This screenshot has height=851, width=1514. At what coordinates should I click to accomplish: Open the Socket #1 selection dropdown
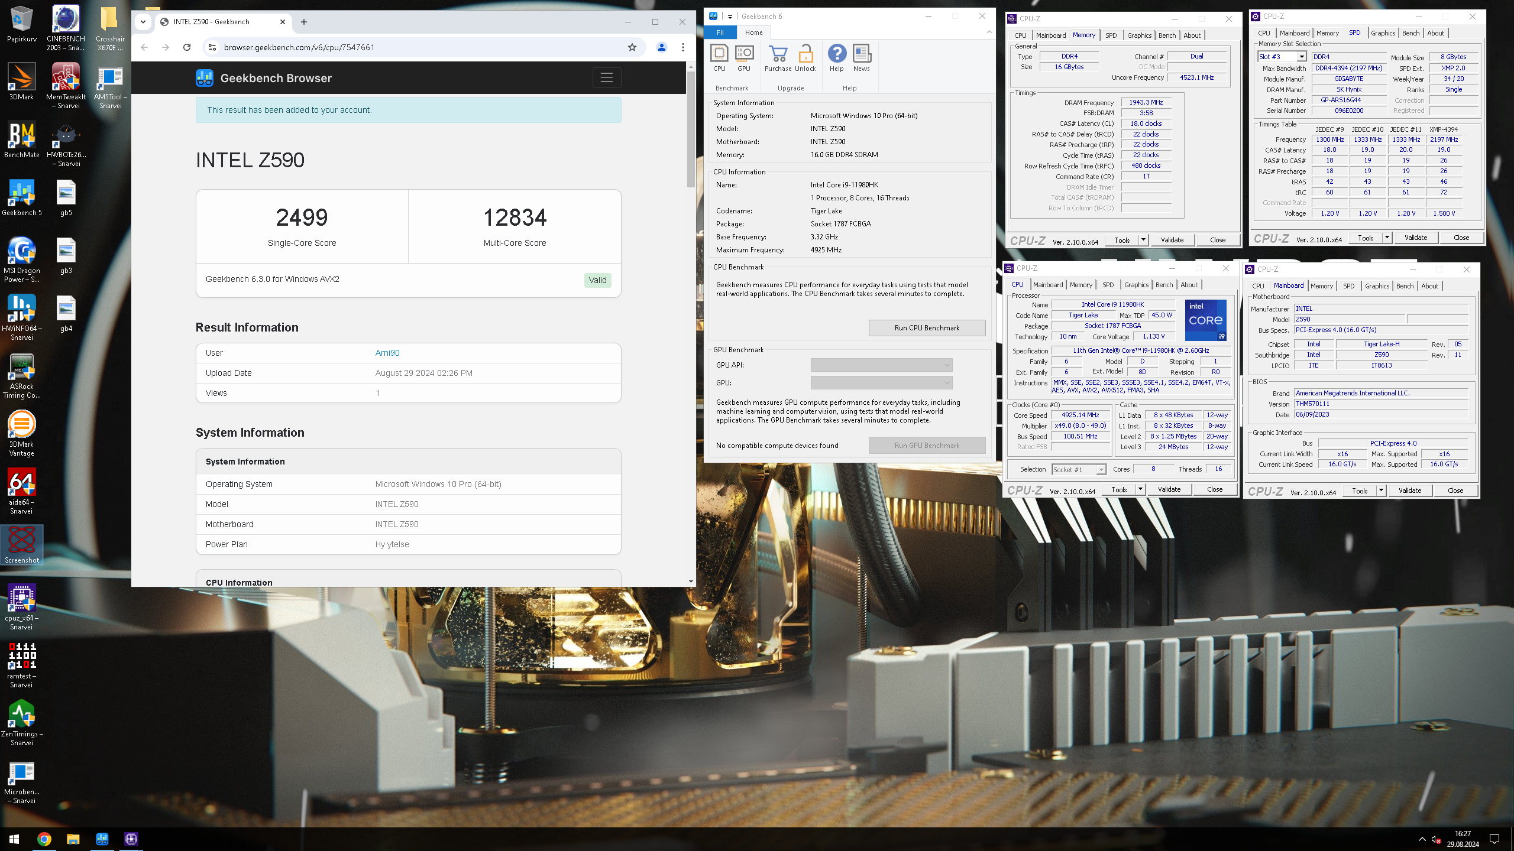(x=1079, y=469)
